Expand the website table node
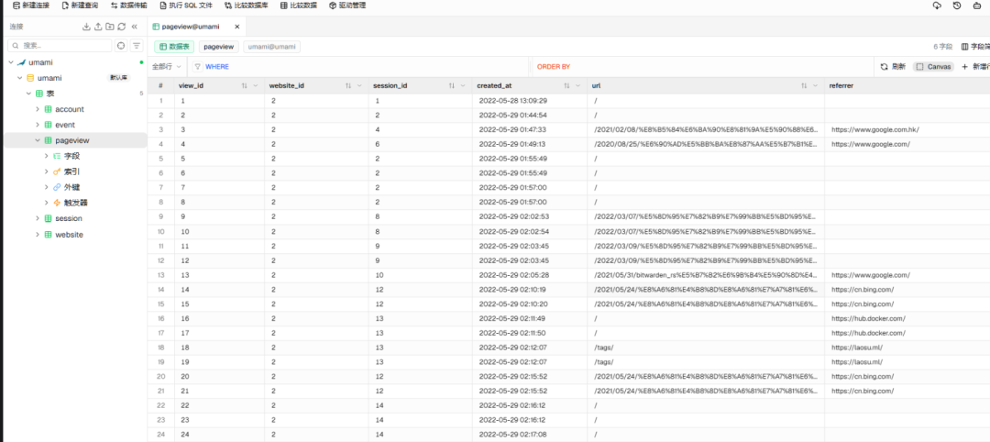Viewport: 990px width, 442px height. pyautogui.click(x=38, y=234)
